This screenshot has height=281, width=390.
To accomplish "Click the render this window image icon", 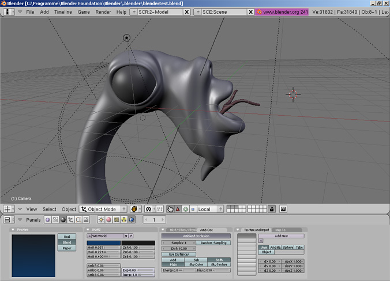I will point(283,209).
